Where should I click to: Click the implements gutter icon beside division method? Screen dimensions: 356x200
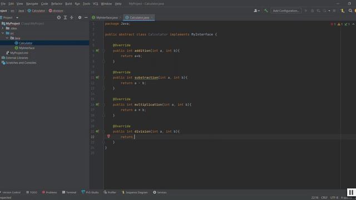pyautogui.click(x=97, y=131)
